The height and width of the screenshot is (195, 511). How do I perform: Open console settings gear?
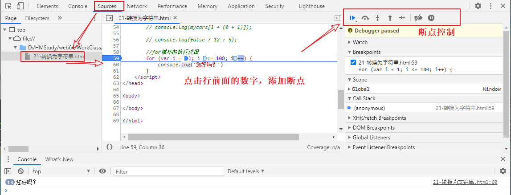(x=503, y=171)
